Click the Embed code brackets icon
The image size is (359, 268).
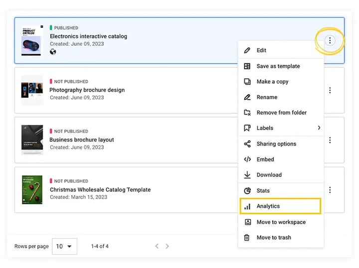click(x=247, y=159)
